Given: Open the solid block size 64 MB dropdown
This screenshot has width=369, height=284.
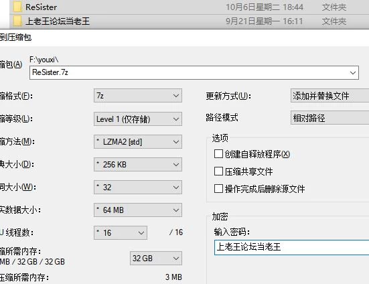Looking at the screenshot, I should point(138,210).
